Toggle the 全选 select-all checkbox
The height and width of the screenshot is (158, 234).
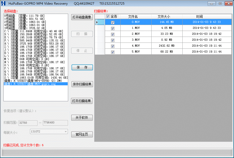pyautogui.click(x=108, y=16)
